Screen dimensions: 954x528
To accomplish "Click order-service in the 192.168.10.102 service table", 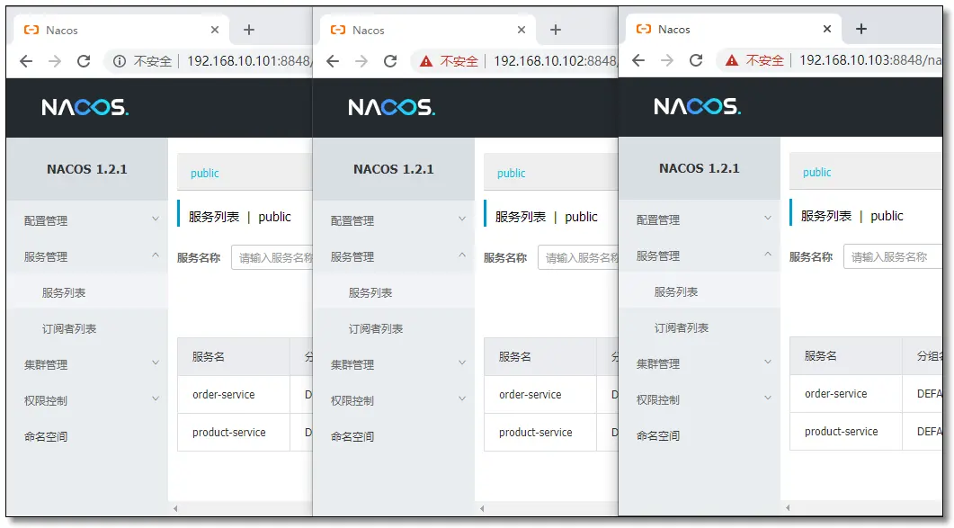I will coord(530,395).
